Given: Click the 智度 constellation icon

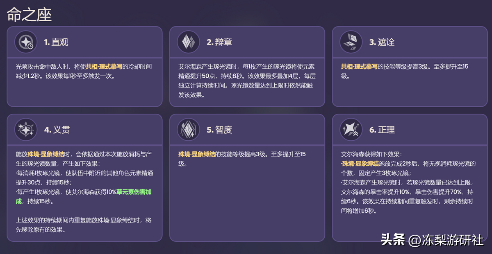Looking at the screenshot, I should 189,130.
